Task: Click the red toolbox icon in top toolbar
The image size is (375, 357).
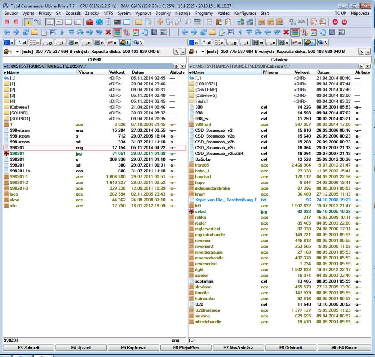Action: pos(90,22)
